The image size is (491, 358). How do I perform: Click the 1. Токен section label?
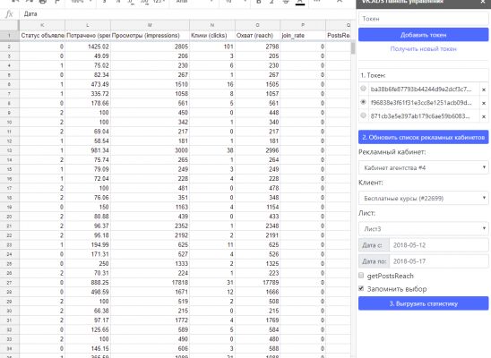tap(373, 75)
